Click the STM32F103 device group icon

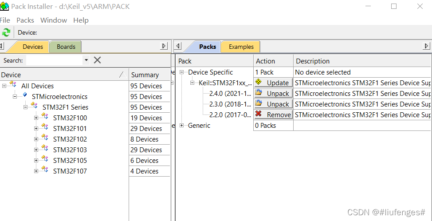tap(45, 148)
